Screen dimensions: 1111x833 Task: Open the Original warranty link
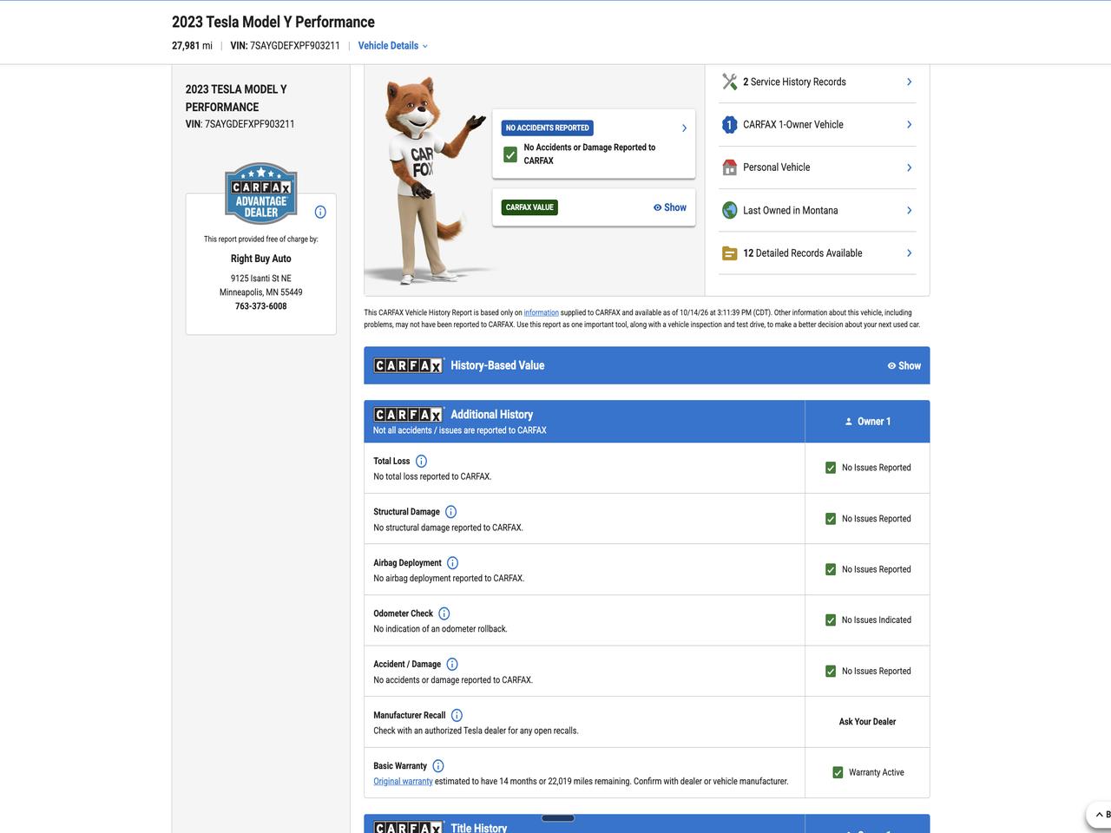(403, 781)
